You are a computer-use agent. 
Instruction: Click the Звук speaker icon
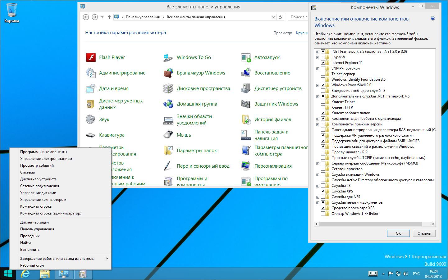coord(90,120)
